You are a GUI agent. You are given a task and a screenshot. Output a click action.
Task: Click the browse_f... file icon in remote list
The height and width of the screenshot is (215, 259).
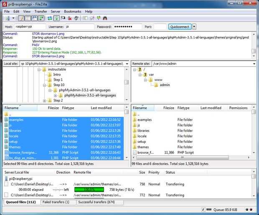coord(135,152)
